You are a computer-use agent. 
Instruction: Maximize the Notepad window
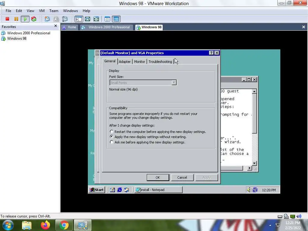249,79
